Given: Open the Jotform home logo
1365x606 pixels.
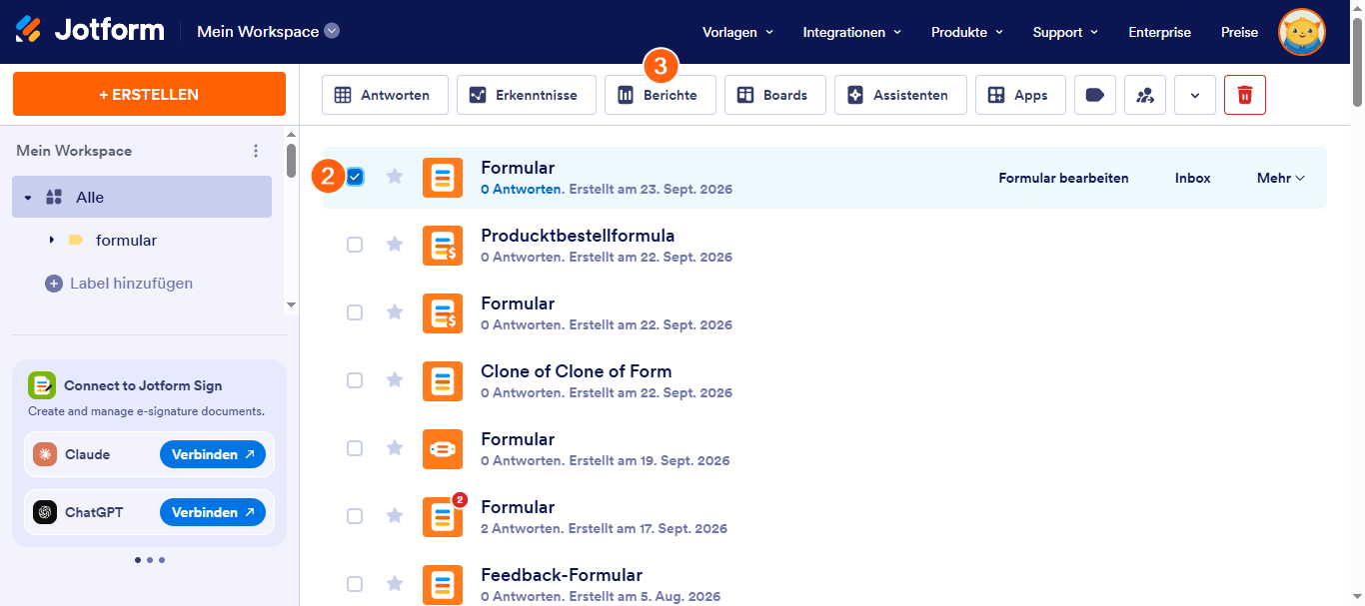Looking at the screenshot, I should click(x=90, y=30).
